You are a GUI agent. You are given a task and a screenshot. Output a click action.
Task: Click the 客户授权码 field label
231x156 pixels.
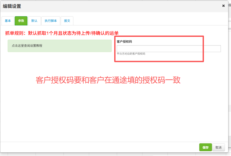pos(124,41)
